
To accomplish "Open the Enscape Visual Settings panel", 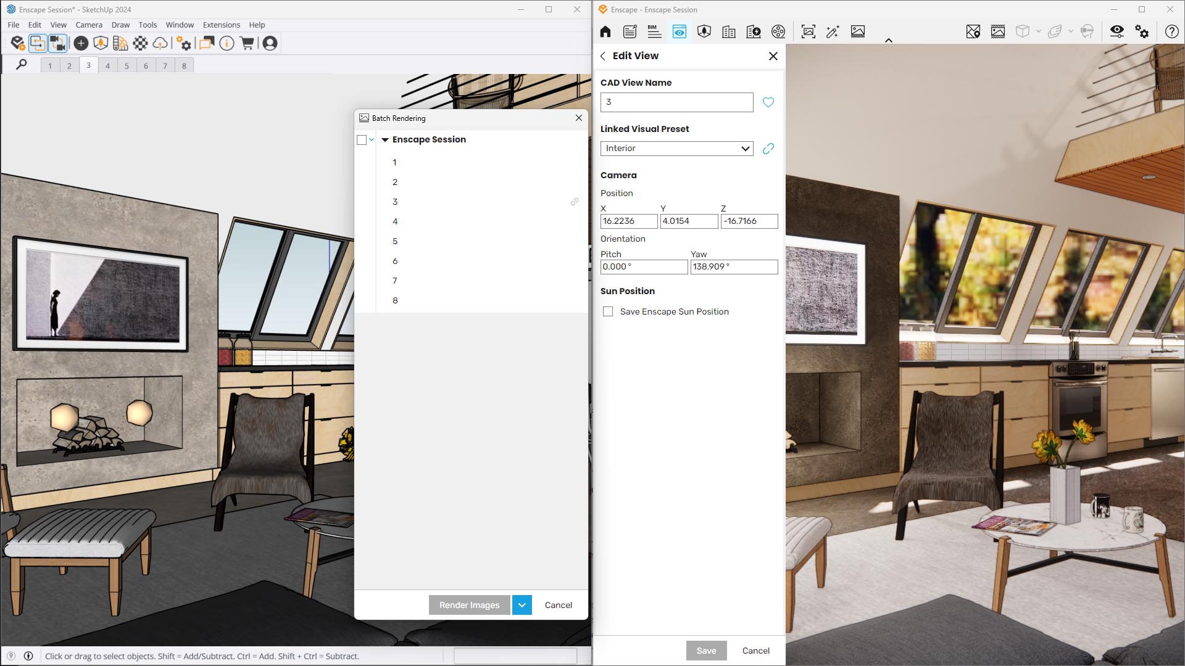I will point(1116,31).
